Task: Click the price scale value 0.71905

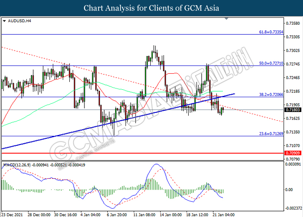Action: click(x=293, y=105)
